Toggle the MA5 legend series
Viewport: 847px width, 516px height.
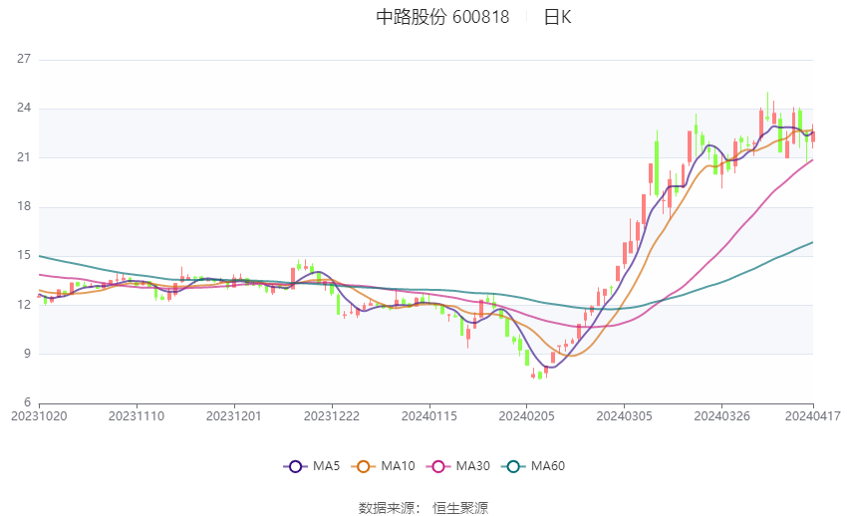point(312,466)
